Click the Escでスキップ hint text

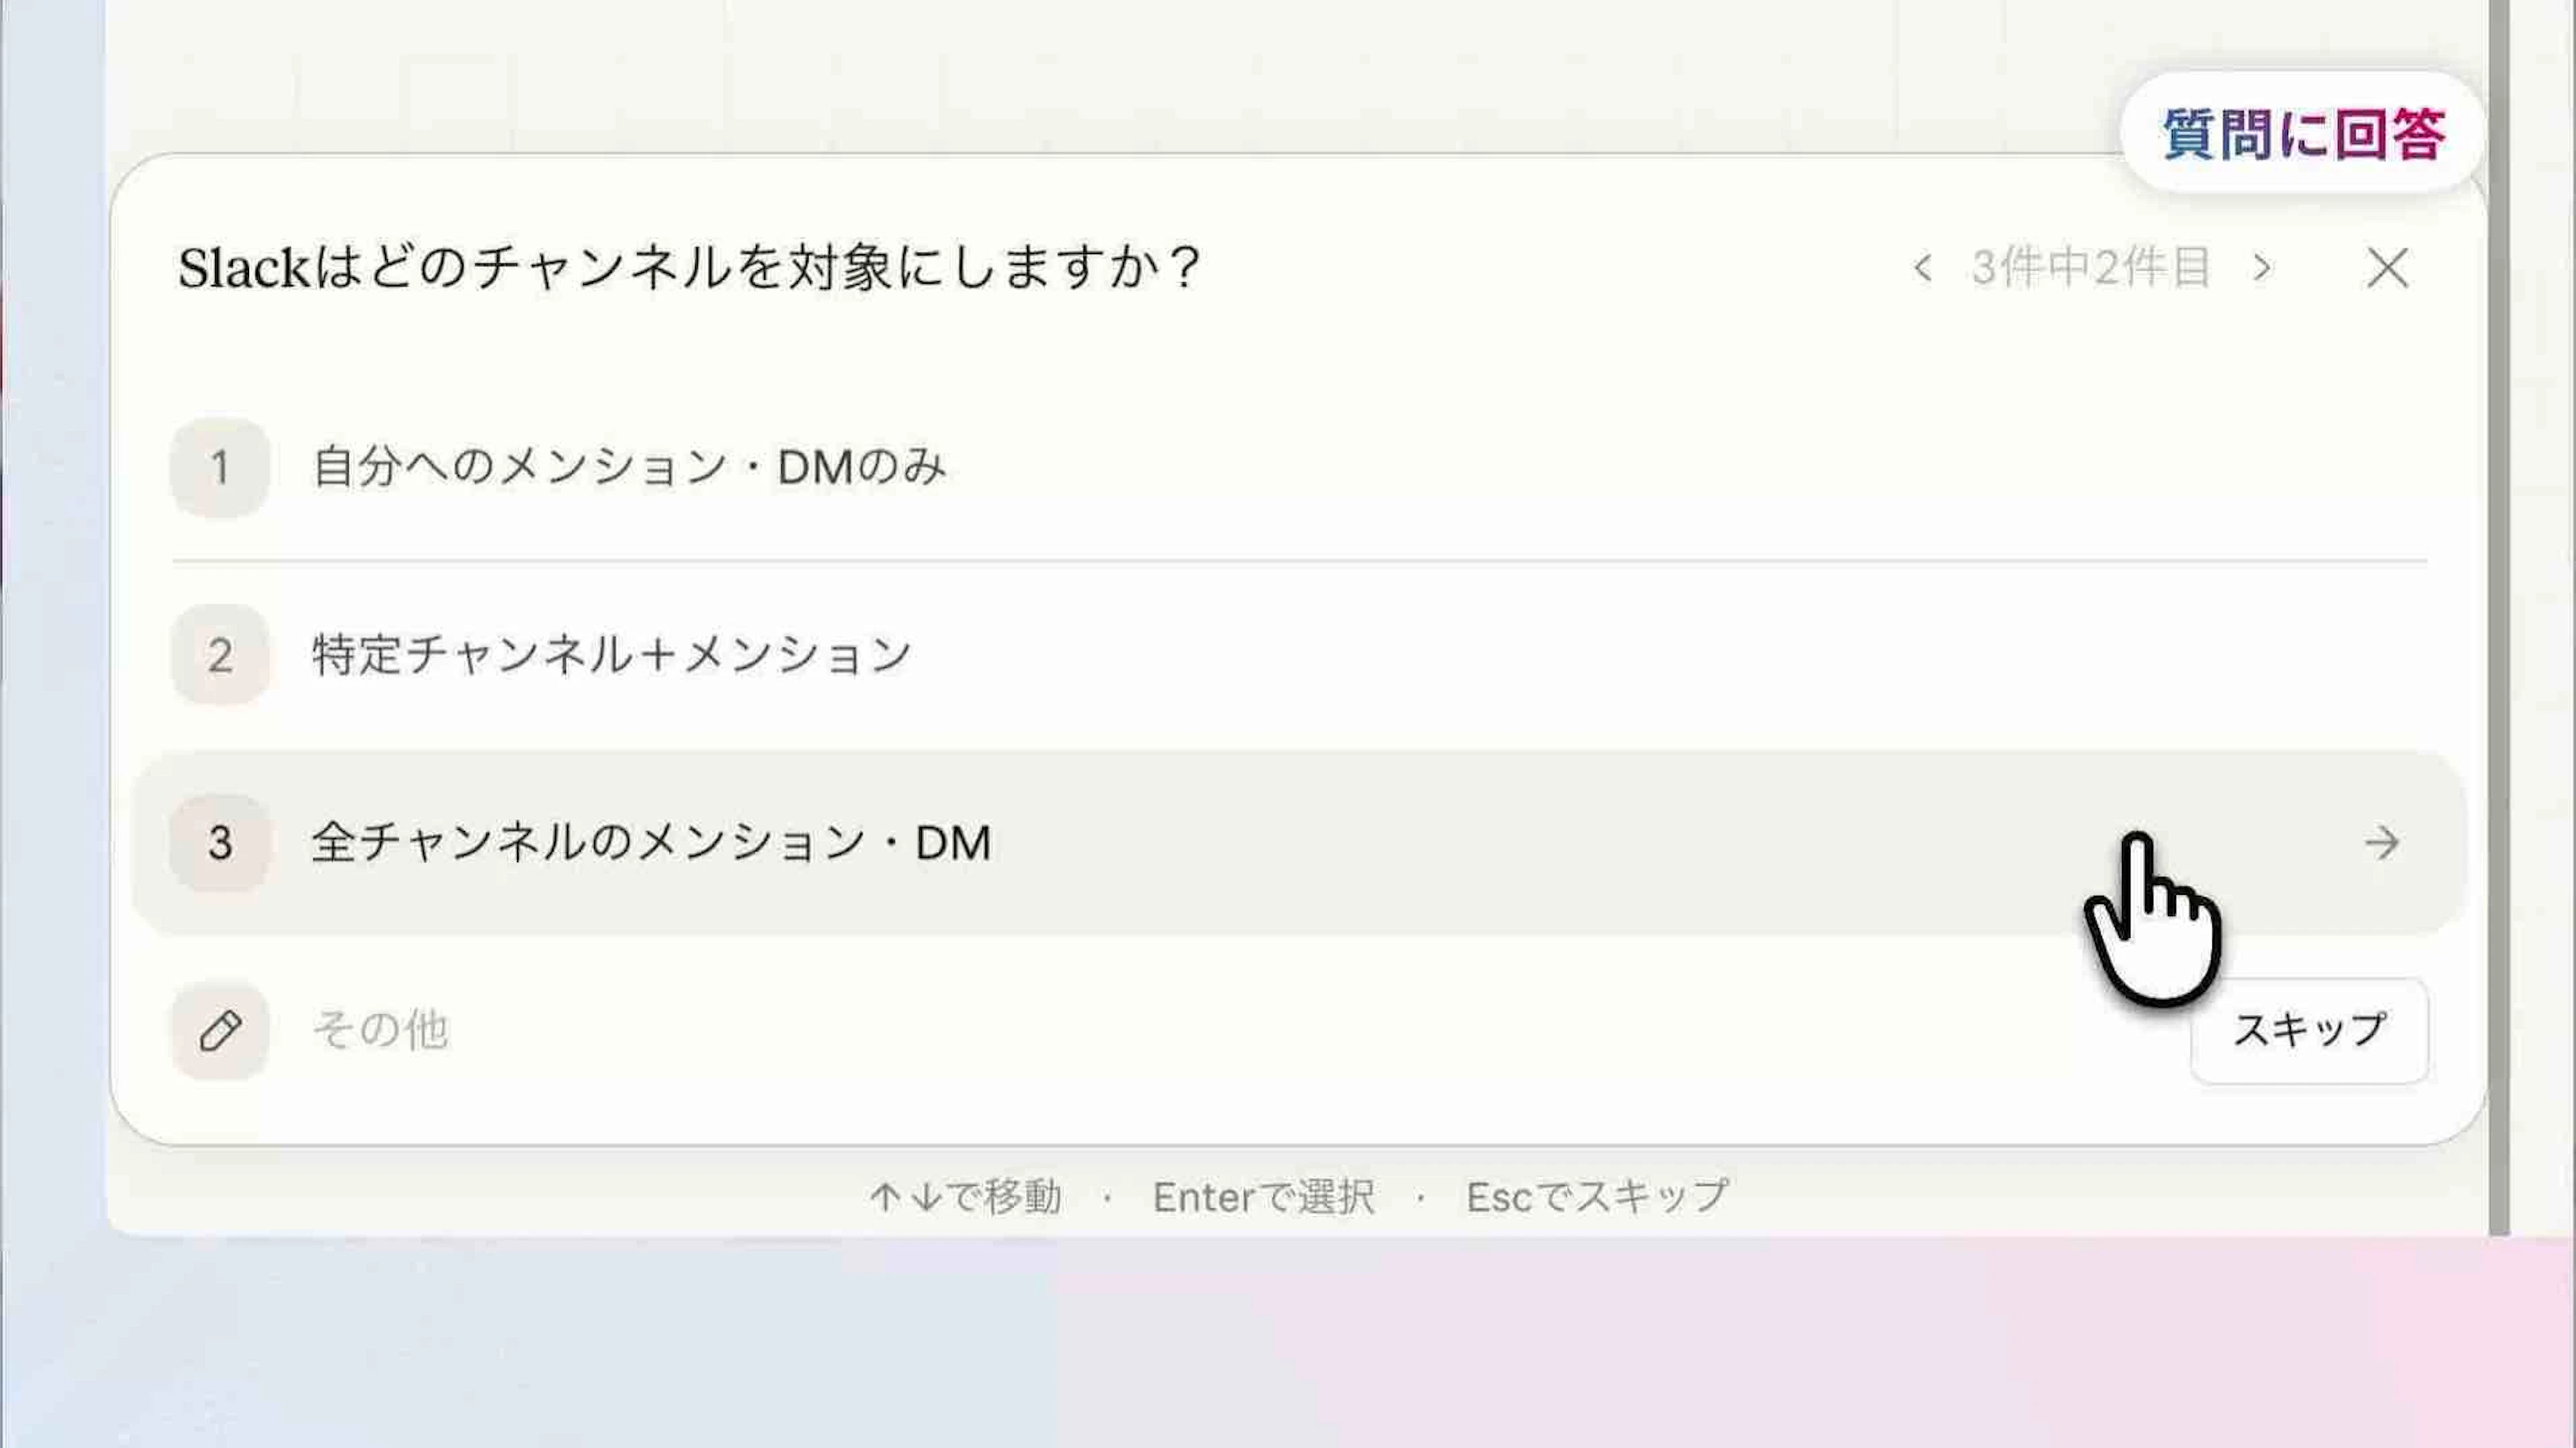click(1597, 1197)
